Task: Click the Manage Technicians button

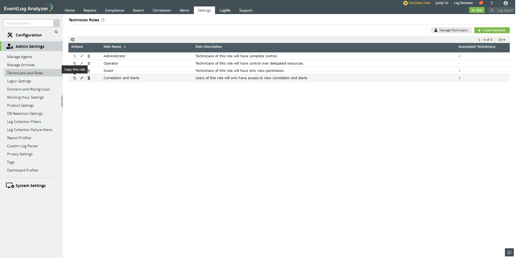Action: coord(451,30)
